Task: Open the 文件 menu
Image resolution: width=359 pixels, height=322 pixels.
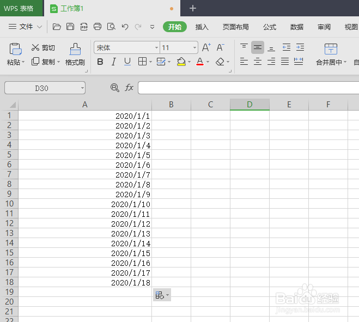Action: click(25, 27)
